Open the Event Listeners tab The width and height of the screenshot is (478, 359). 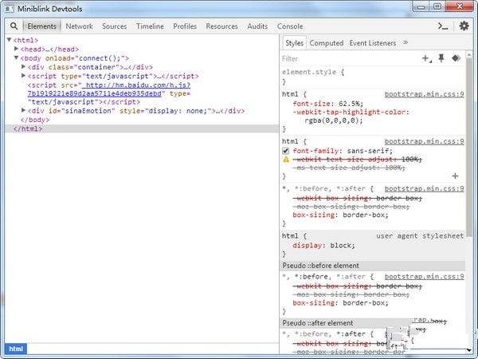click(x=374, y=43)
